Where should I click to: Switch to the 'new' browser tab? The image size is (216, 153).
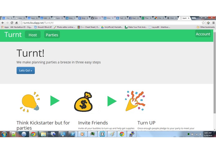tap(19, 18)
